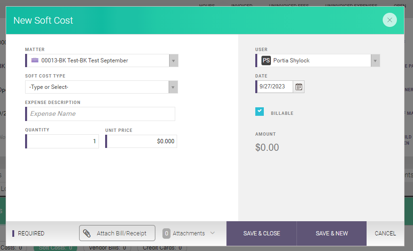Uncheck the Billable checkbox
Screen dimensions: 413x251
pos(260,112)
